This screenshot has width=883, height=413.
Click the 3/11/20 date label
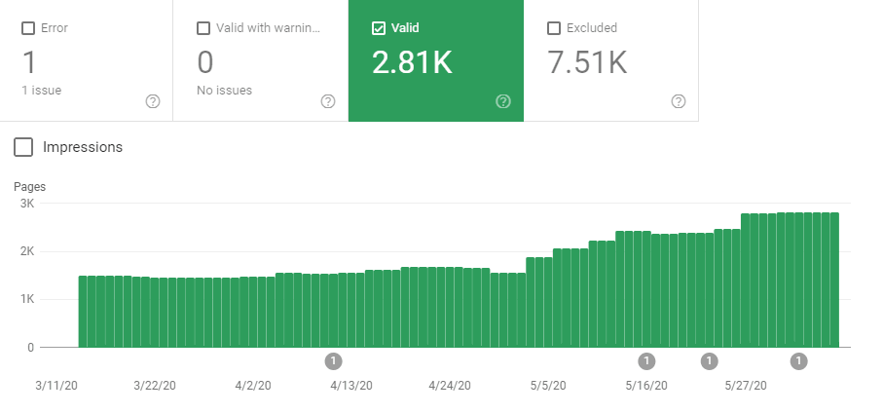56,386
